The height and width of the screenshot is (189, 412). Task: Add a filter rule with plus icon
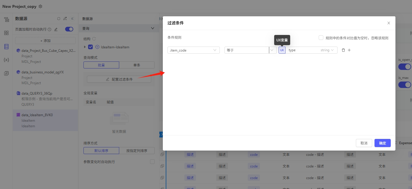pyautogui.click(x=349, y=50)
